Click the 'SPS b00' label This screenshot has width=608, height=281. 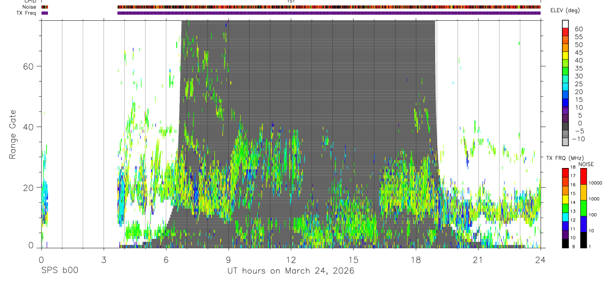[59, 271]
